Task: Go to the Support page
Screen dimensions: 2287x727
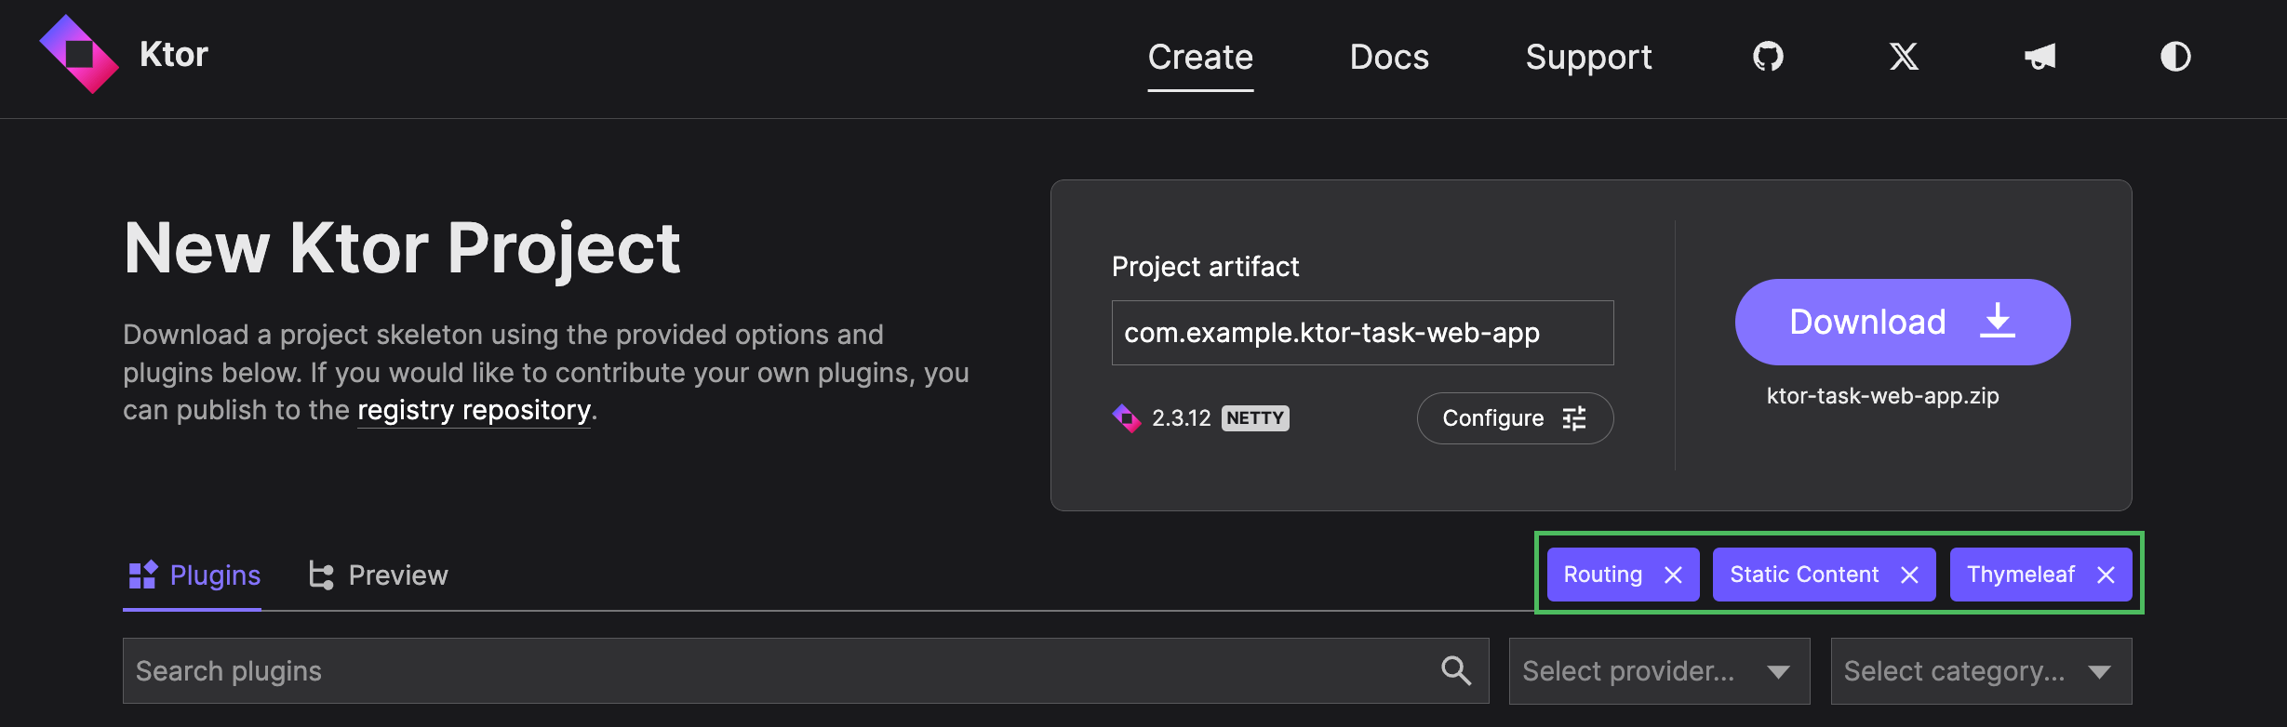Action: (1588, 58)
